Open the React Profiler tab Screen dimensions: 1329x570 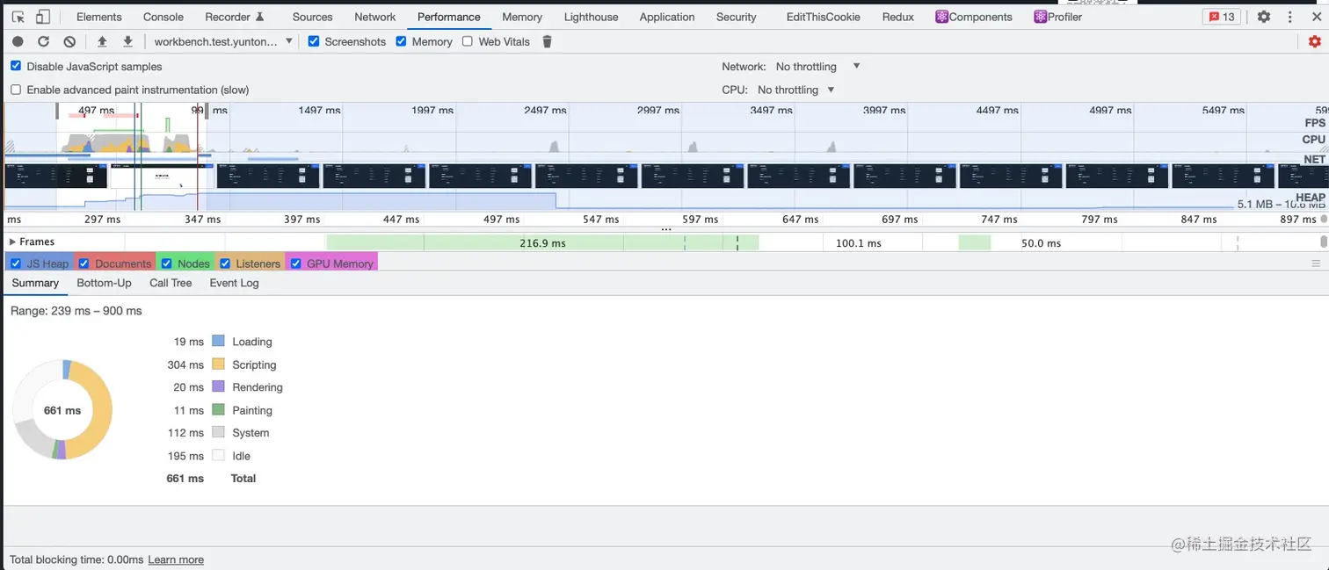point(1057,17)
